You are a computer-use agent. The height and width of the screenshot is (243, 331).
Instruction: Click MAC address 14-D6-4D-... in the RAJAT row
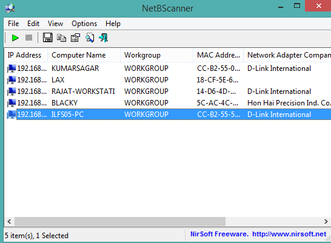[216, 92]
